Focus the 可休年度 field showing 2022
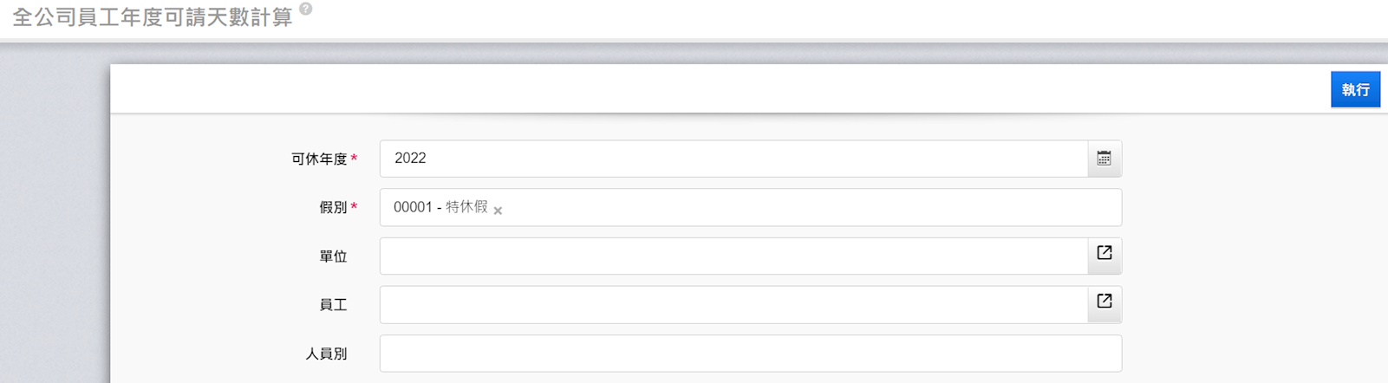1388x383 pixels. coord(733,159)
